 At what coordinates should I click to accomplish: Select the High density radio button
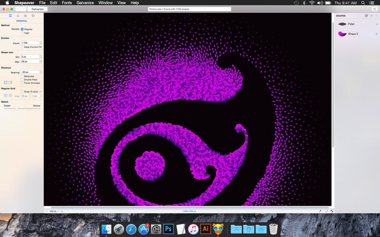click(22, 33)
